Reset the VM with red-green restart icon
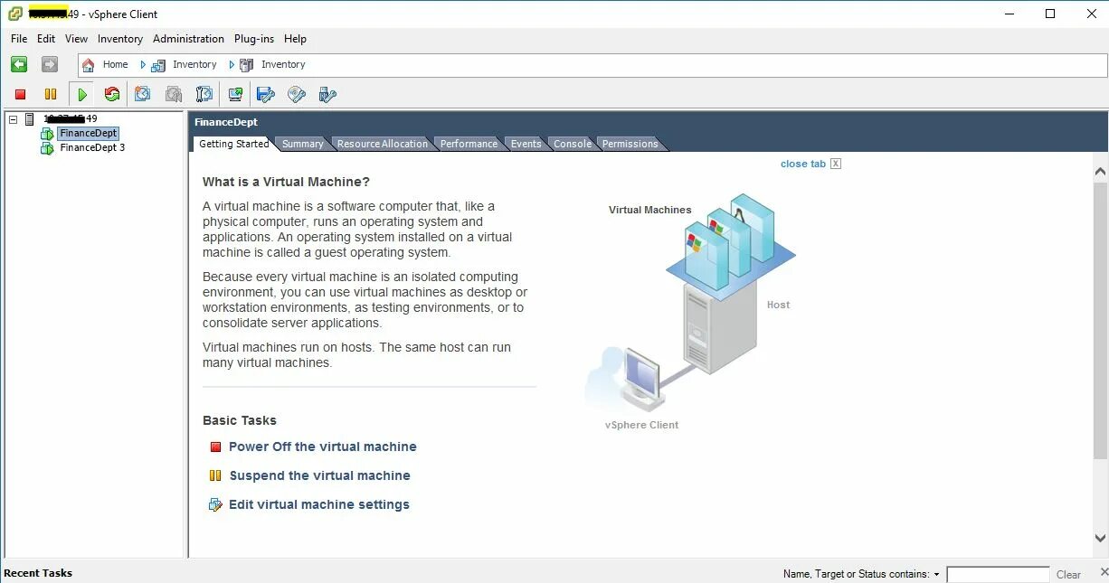 coord(112,94)
